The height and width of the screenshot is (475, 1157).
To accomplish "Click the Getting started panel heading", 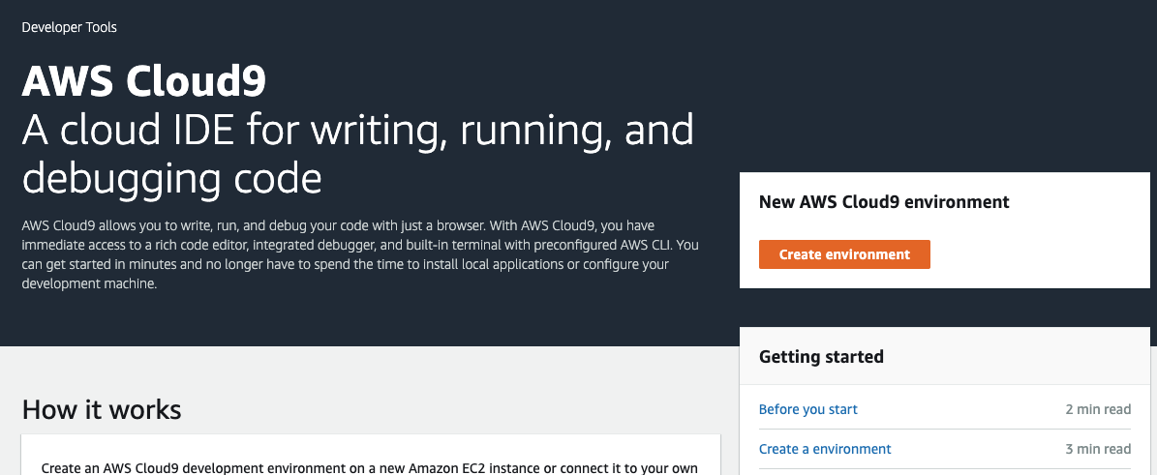I will [821, 357].
